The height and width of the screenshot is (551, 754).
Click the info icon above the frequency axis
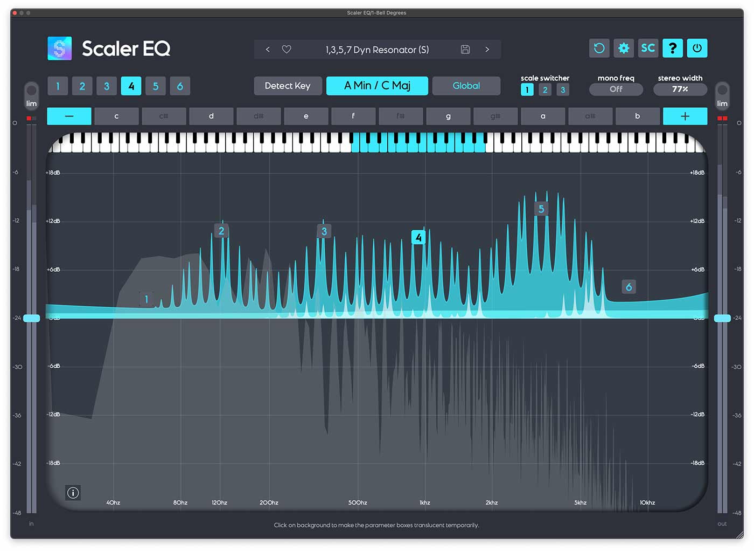pos(73,492)
